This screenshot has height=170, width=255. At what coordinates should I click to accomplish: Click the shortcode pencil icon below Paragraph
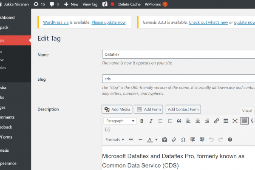108,130
